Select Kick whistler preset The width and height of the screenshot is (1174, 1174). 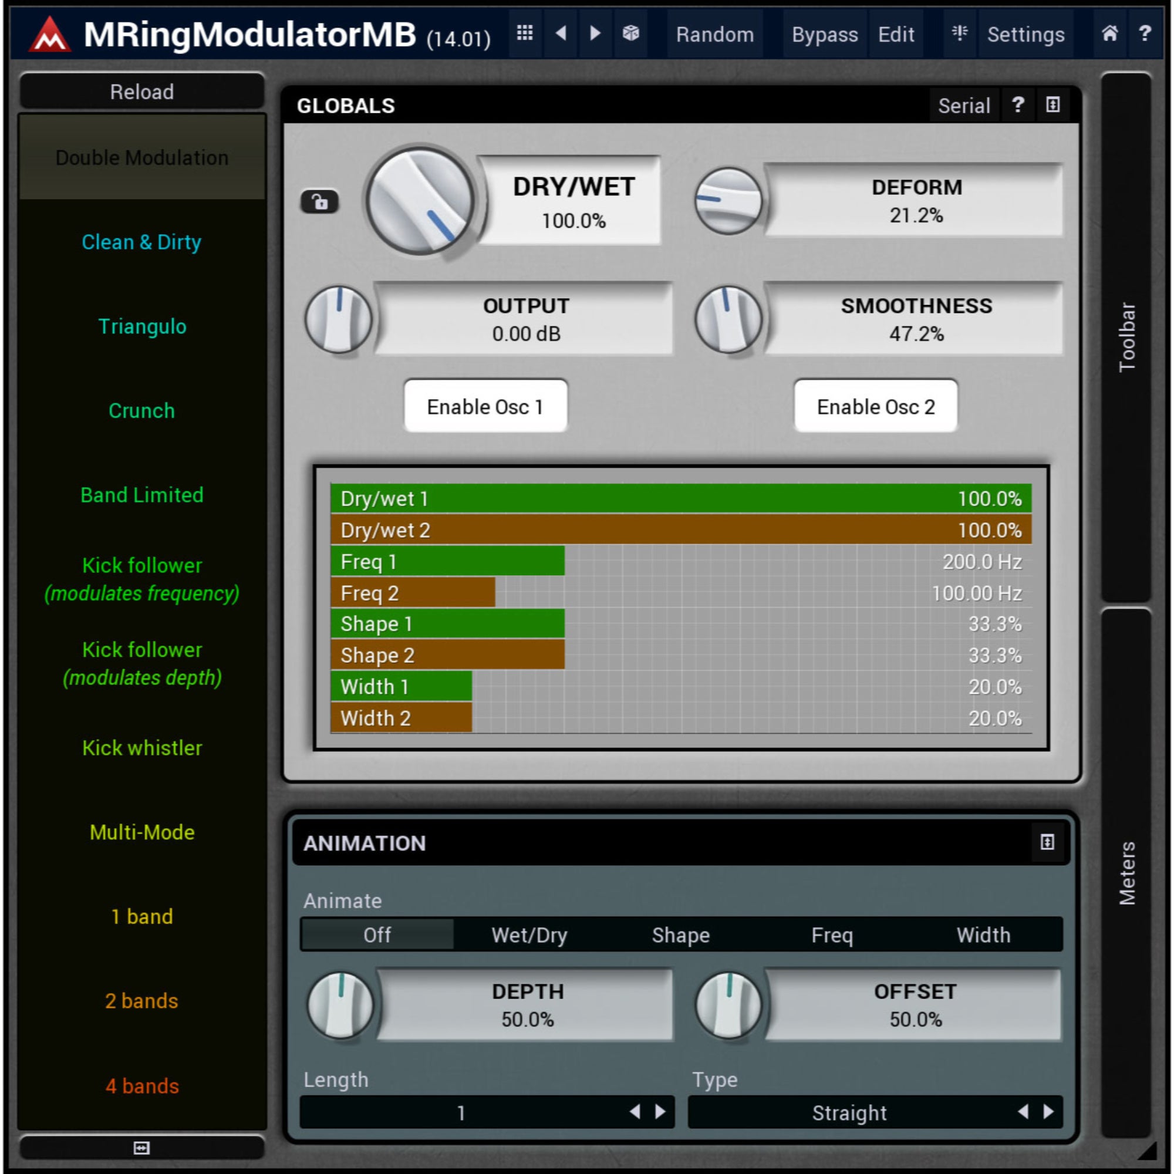(142, 748)
